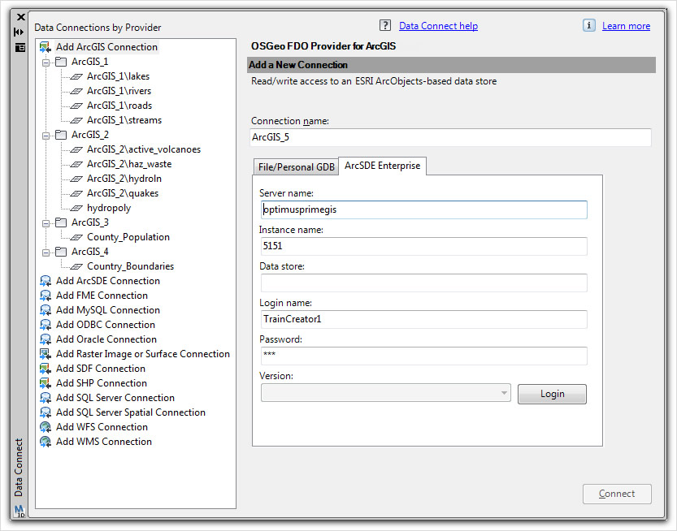Collapse the ArcGIS_1 tree node
677x531 pixels.
click(x=46, y=63)
